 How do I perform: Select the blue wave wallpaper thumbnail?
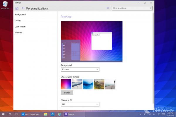[88, 84]
